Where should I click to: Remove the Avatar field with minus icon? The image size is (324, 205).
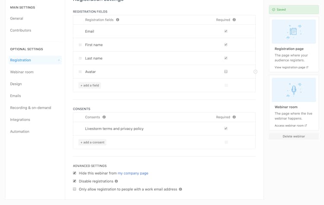click(255, 71)
